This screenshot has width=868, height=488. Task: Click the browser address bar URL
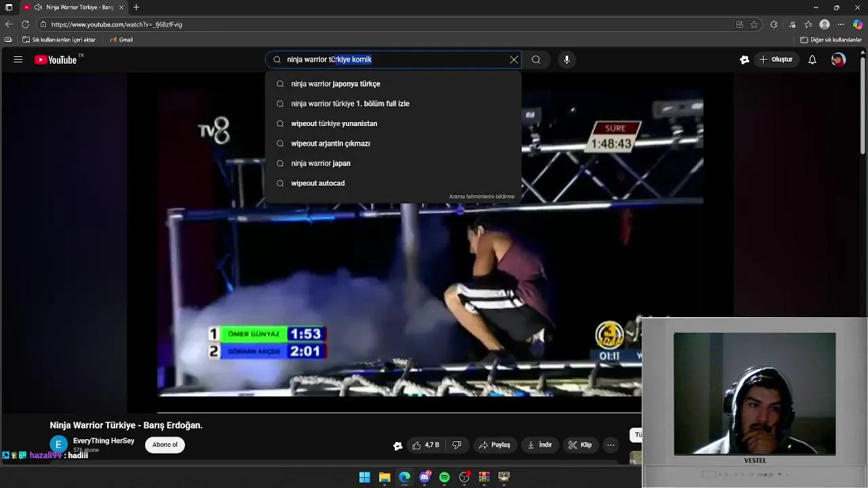pyautogui.click(x=117, y=24)
